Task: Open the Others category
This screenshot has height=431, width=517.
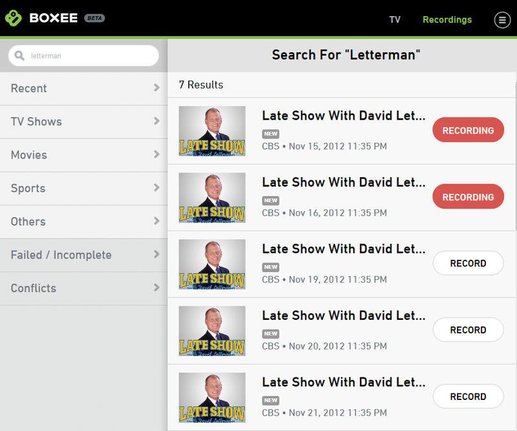Action: coord(84,222)
